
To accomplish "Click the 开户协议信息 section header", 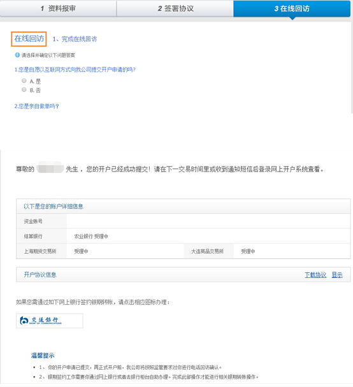I will (40, 275).
